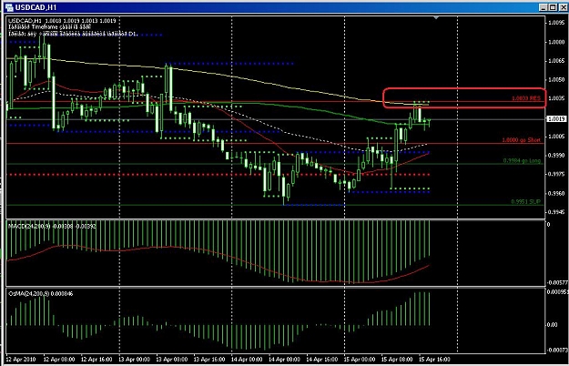Click 1.0095 on the price scale
Screen dimensions: 569x366
[556, 23]
